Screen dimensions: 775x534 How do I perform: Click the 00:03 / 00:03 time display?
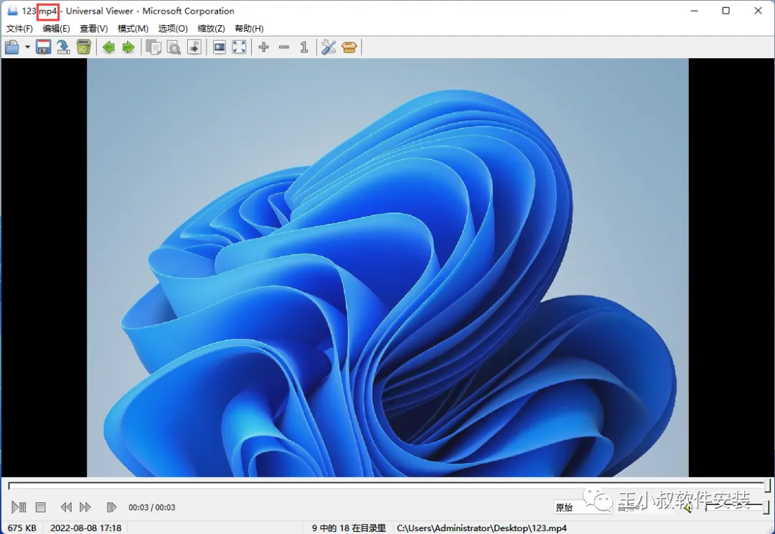pyautogui.click(x=151, y=507)
